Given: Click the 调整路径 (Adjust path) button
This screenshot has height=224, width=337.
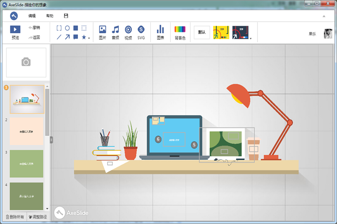Looking at the screenshot, I should [38, 217].
